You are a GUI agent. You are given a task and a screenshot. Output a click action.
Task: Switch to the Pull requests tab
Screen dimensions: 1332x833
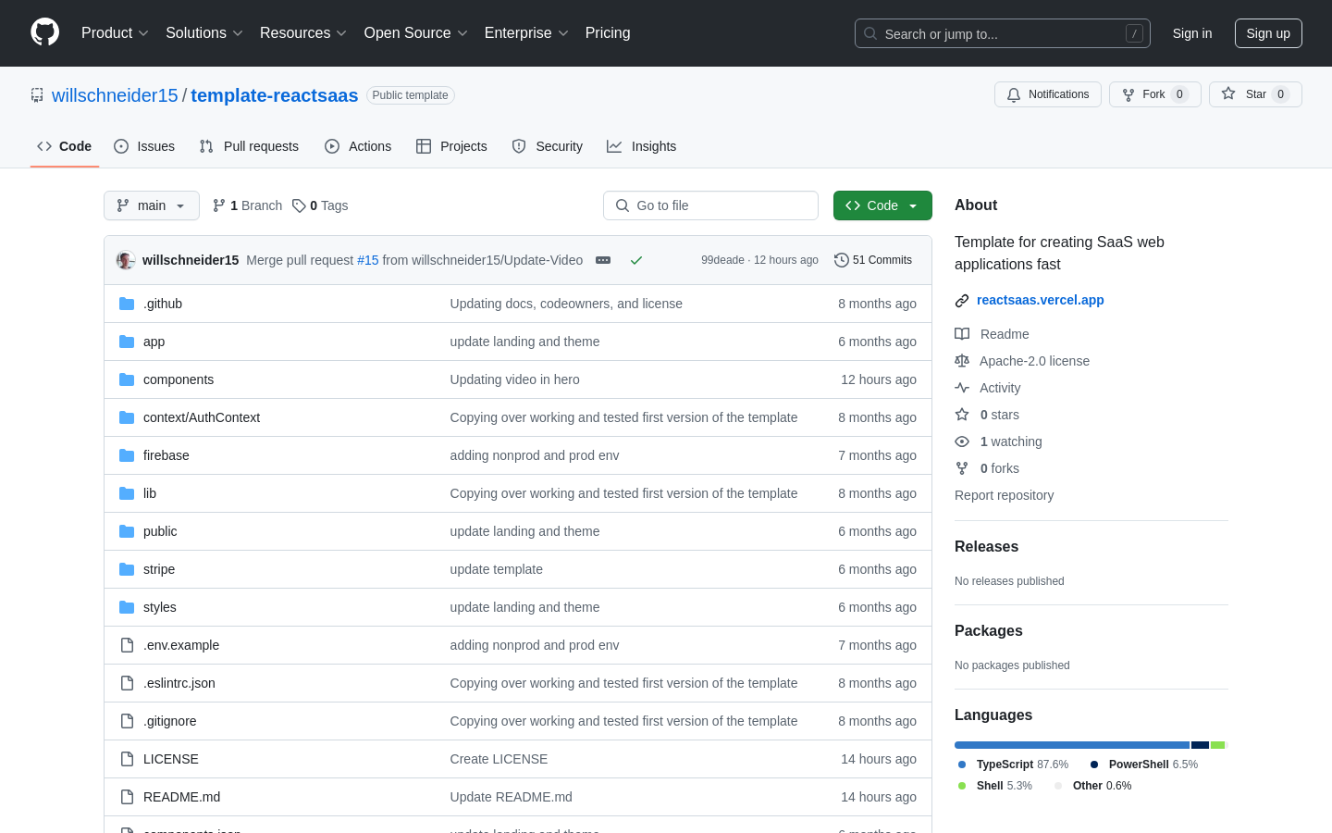[x=249, y=146]
